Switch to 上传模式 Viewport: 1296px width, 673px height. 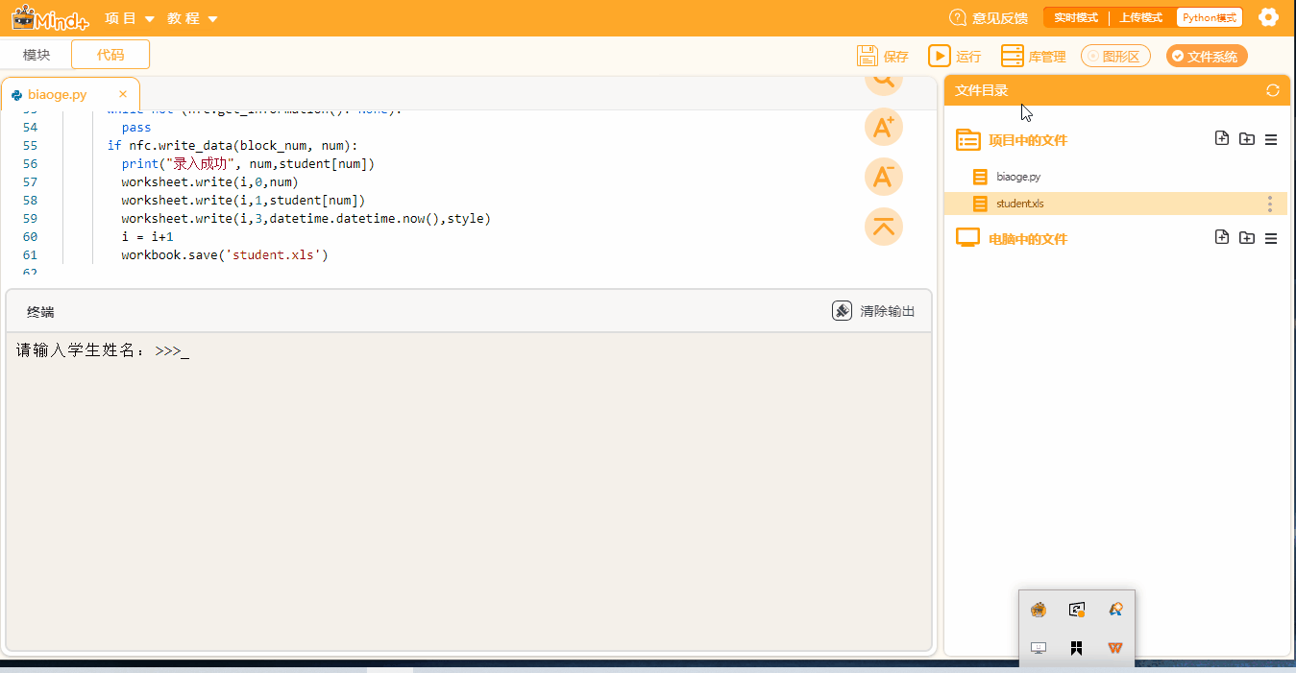coord(1141,17)
